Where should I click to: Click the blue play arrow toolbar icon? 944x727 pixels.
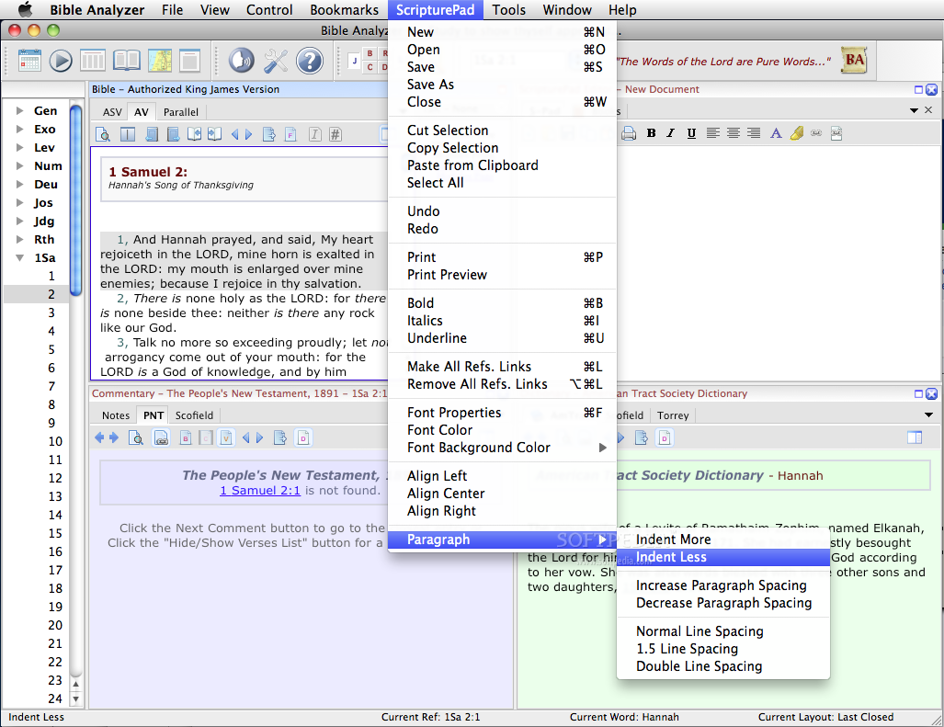[61, 60]
